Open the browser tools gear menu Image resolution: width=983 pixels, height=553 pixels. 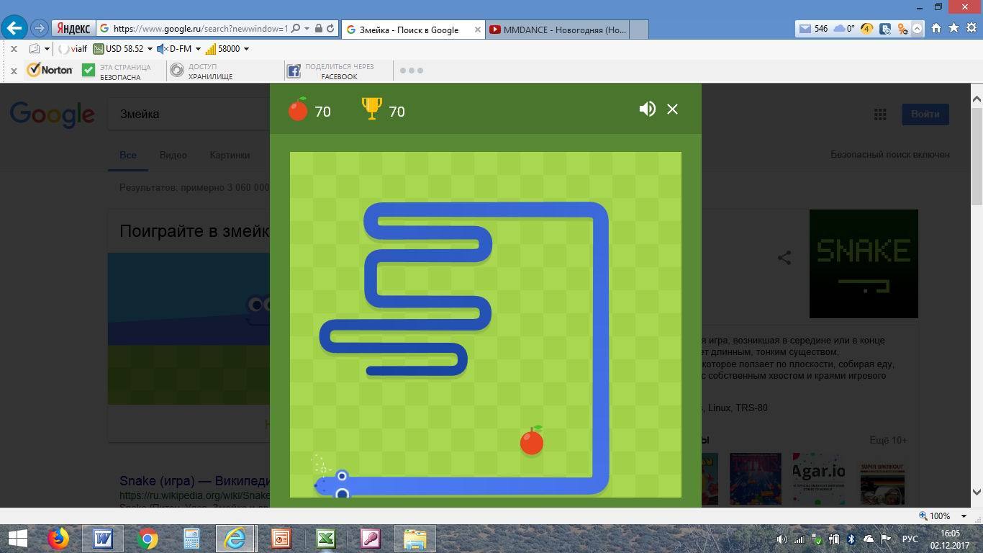[x=971, y=28]
